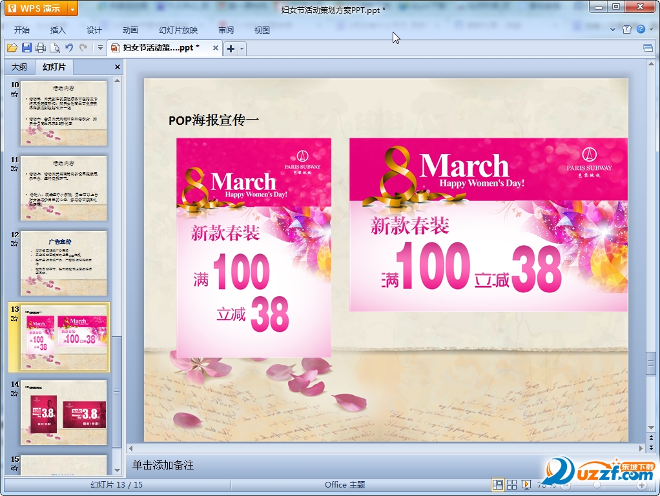The width and height of the screenshot is (660, 496).
Task: Zoom in with plus button
Action: pos(642,486)
